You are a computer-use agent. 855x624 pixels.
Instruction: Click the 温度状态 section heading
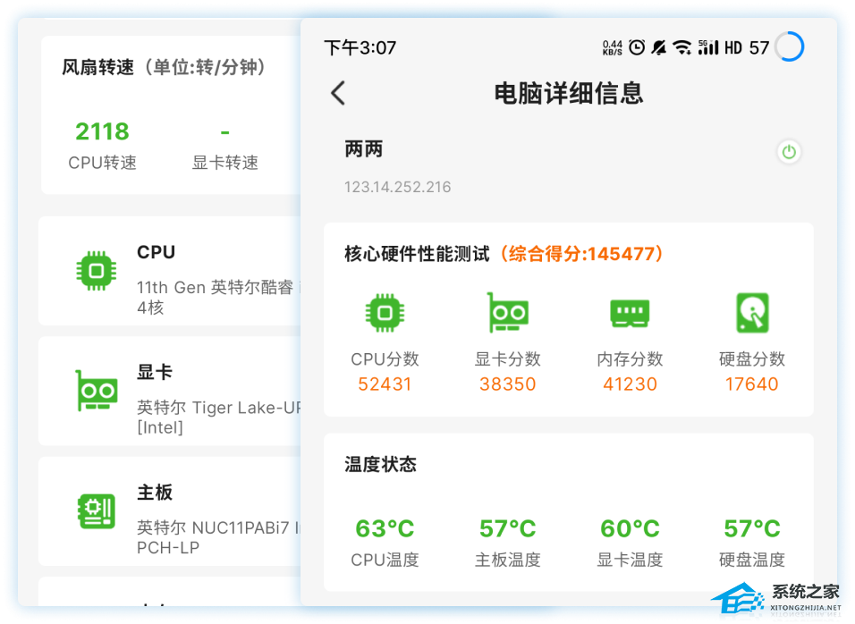pos(381,464)
